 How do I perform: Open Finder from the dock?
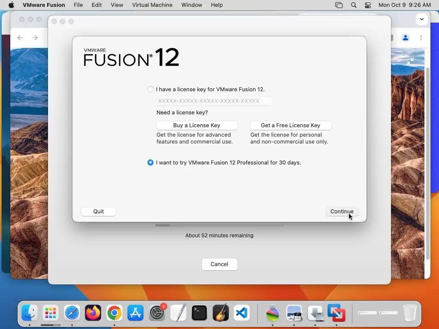pyautogui.click(x=30, y=312)
